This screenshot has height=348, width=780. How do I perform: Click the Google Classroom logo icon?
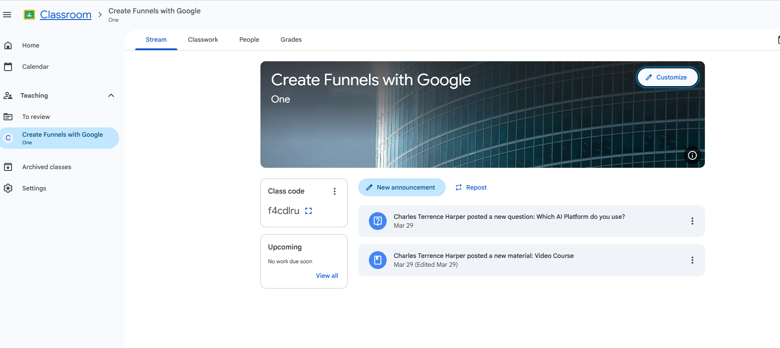29,15
